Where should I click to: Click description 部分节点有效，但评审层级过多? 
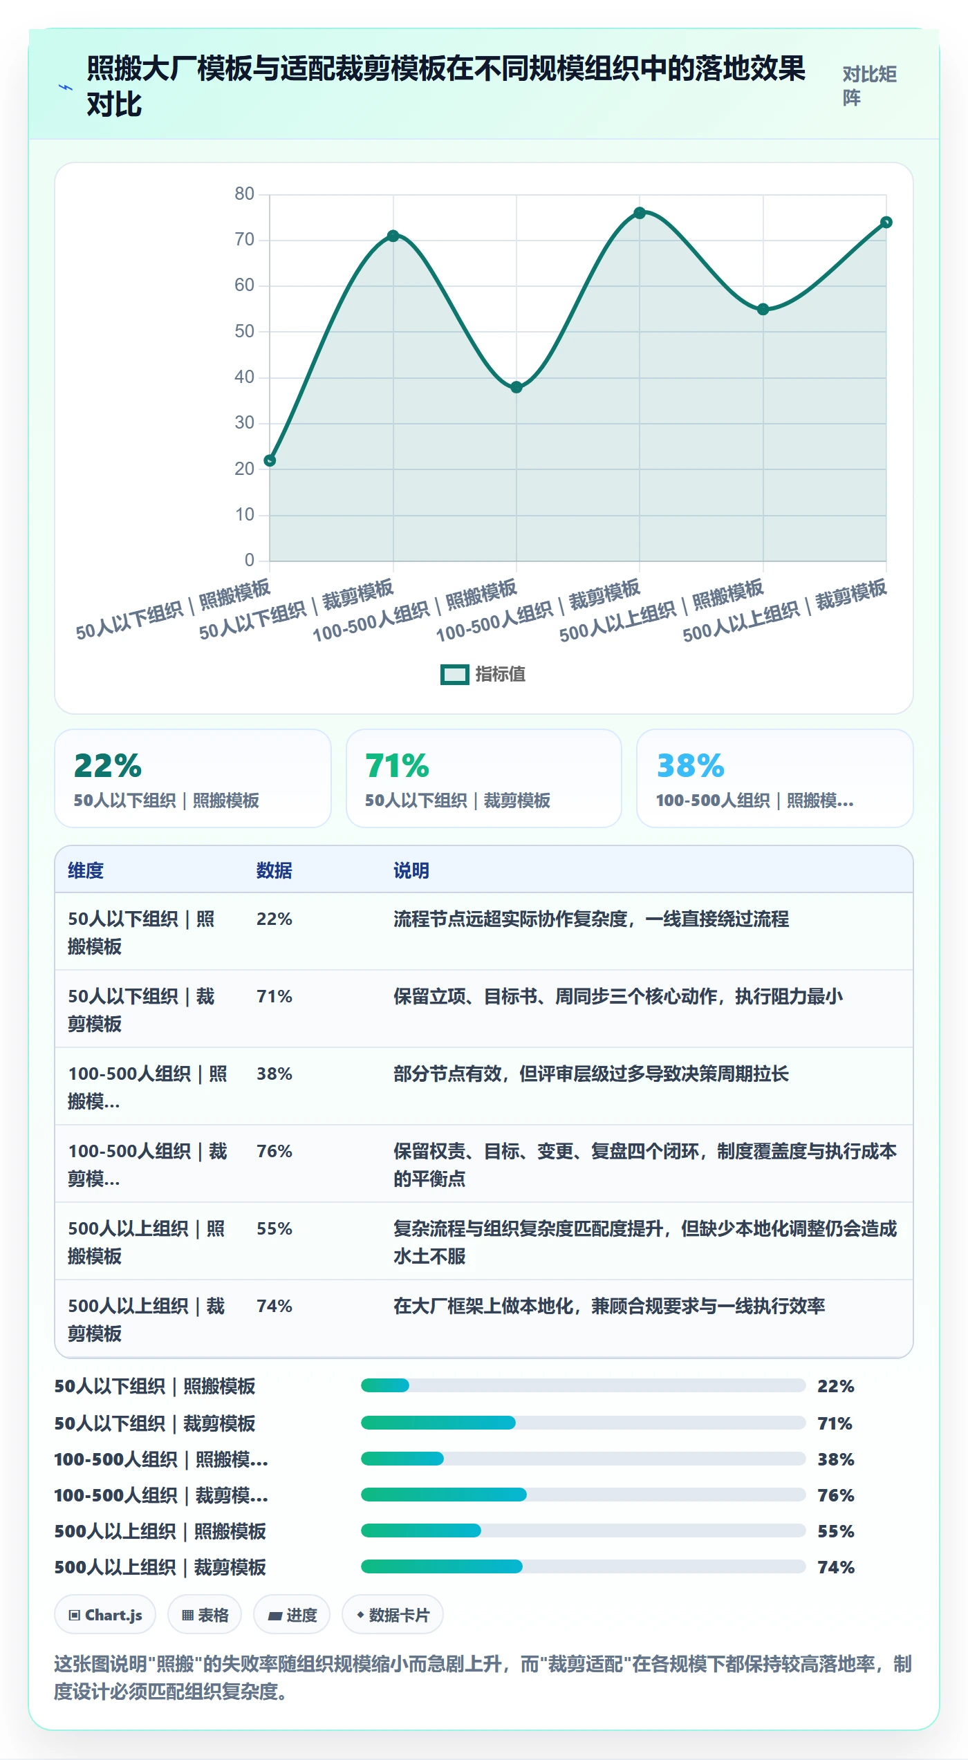click(591, 1074)
